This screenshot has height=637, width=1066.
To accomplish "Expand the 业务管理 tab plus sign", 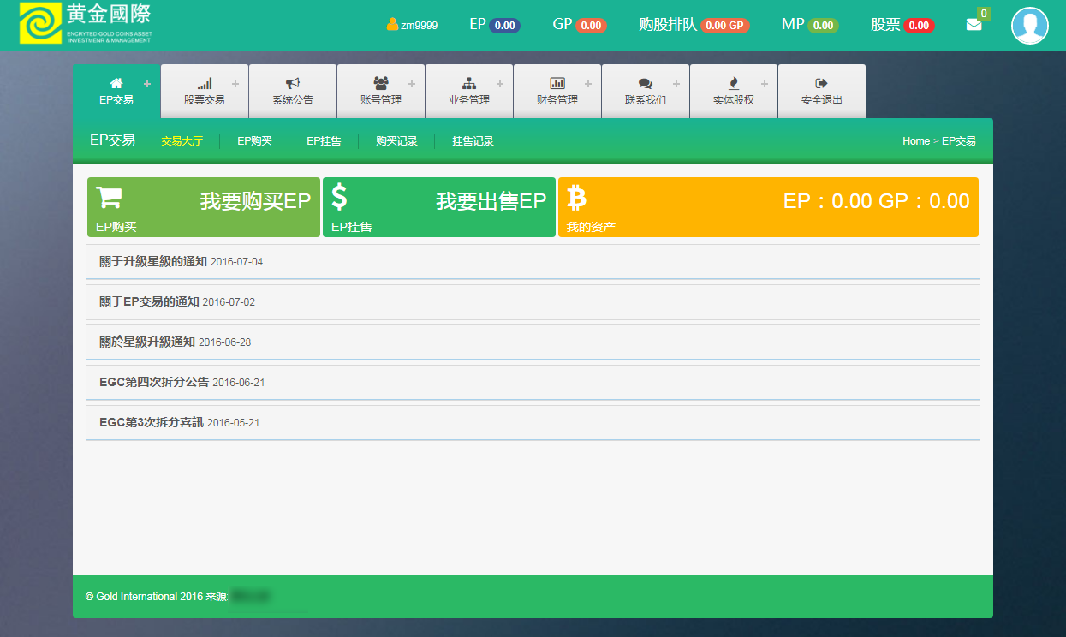I will coord(500,84).
